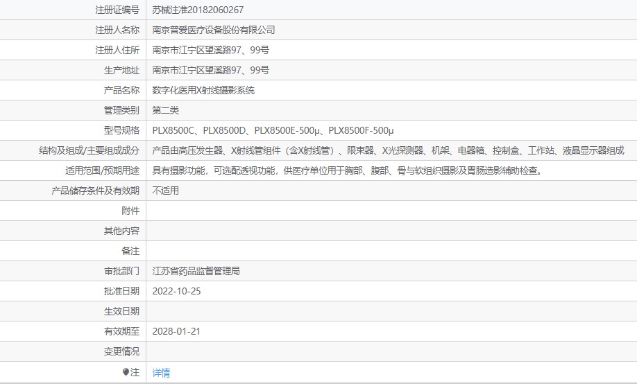This screenshot has height=388, width=637.
Task: Click the product structure composition description
Action: pyautogui.click(x=388, y=150)
